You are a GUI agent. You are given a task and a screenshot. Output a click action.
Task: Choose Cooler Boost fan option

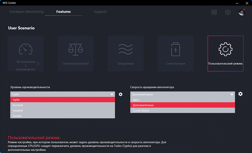click(183, 110)
